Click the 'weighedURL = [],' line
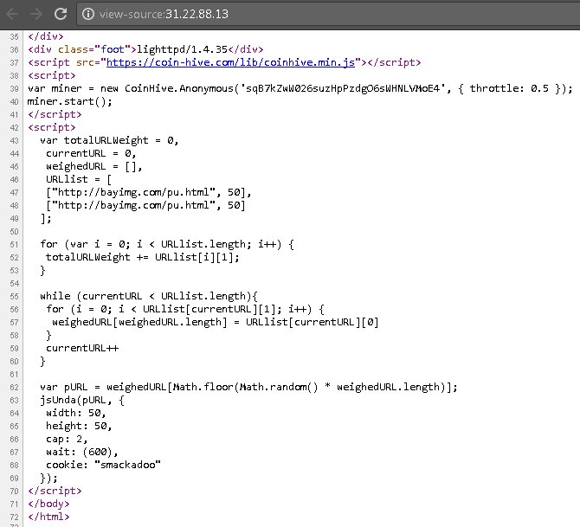This screenshot has width=580, height=527. click(x=94, y=166)
